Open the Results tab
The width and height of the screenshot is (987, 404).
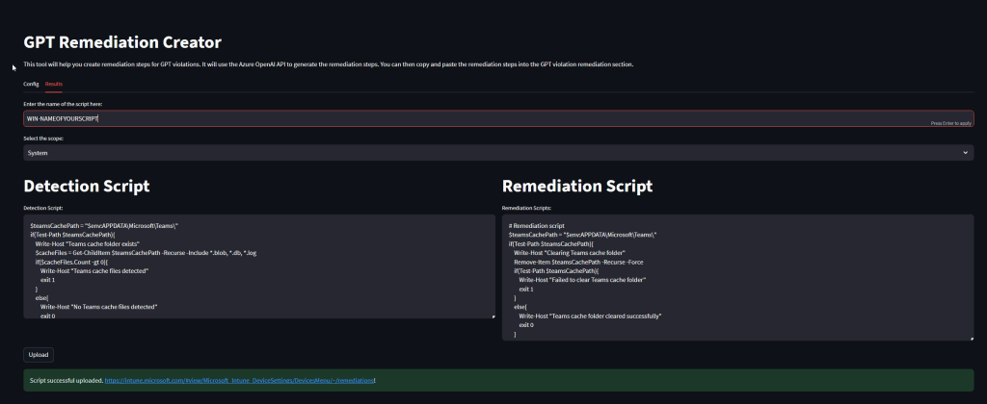[x=54, y=85]
